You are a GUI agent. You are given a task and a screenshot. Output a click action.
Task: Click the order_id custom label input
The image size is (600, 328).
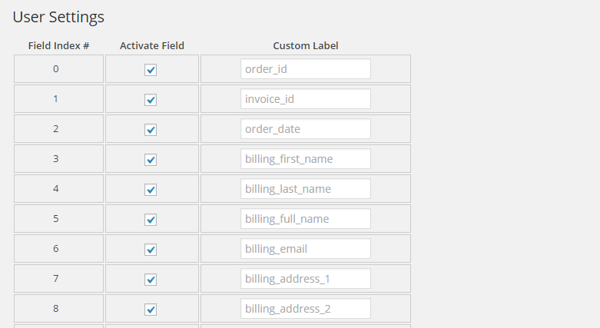coord(305,69)
